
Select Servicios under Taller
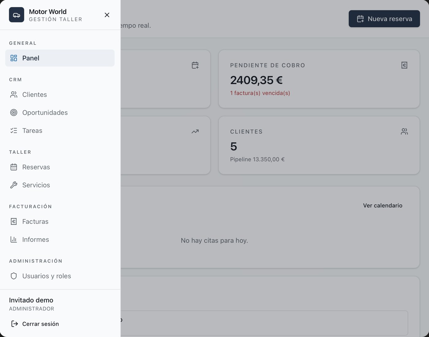click(60, 185)
